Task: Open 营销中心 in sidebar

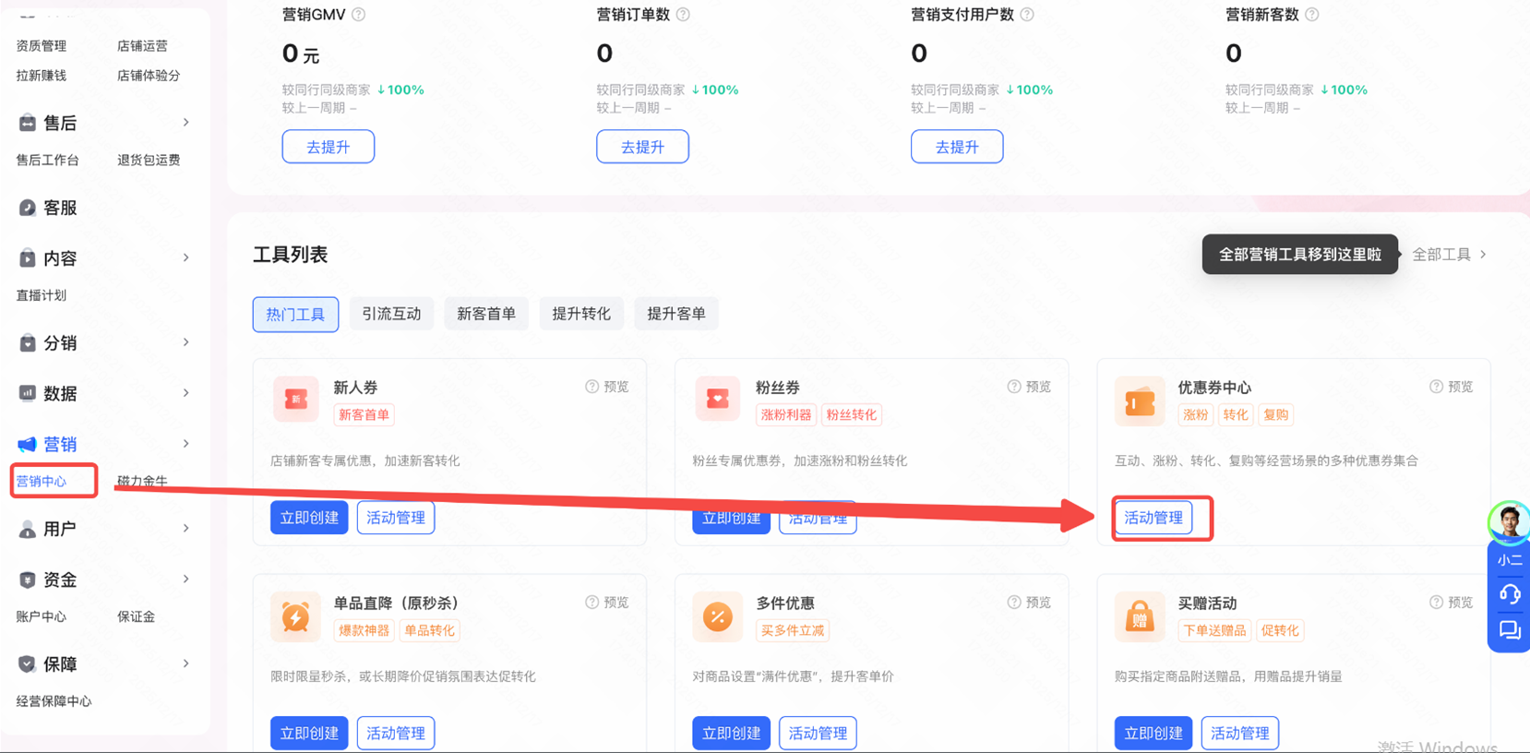Action: coord(42,482)
